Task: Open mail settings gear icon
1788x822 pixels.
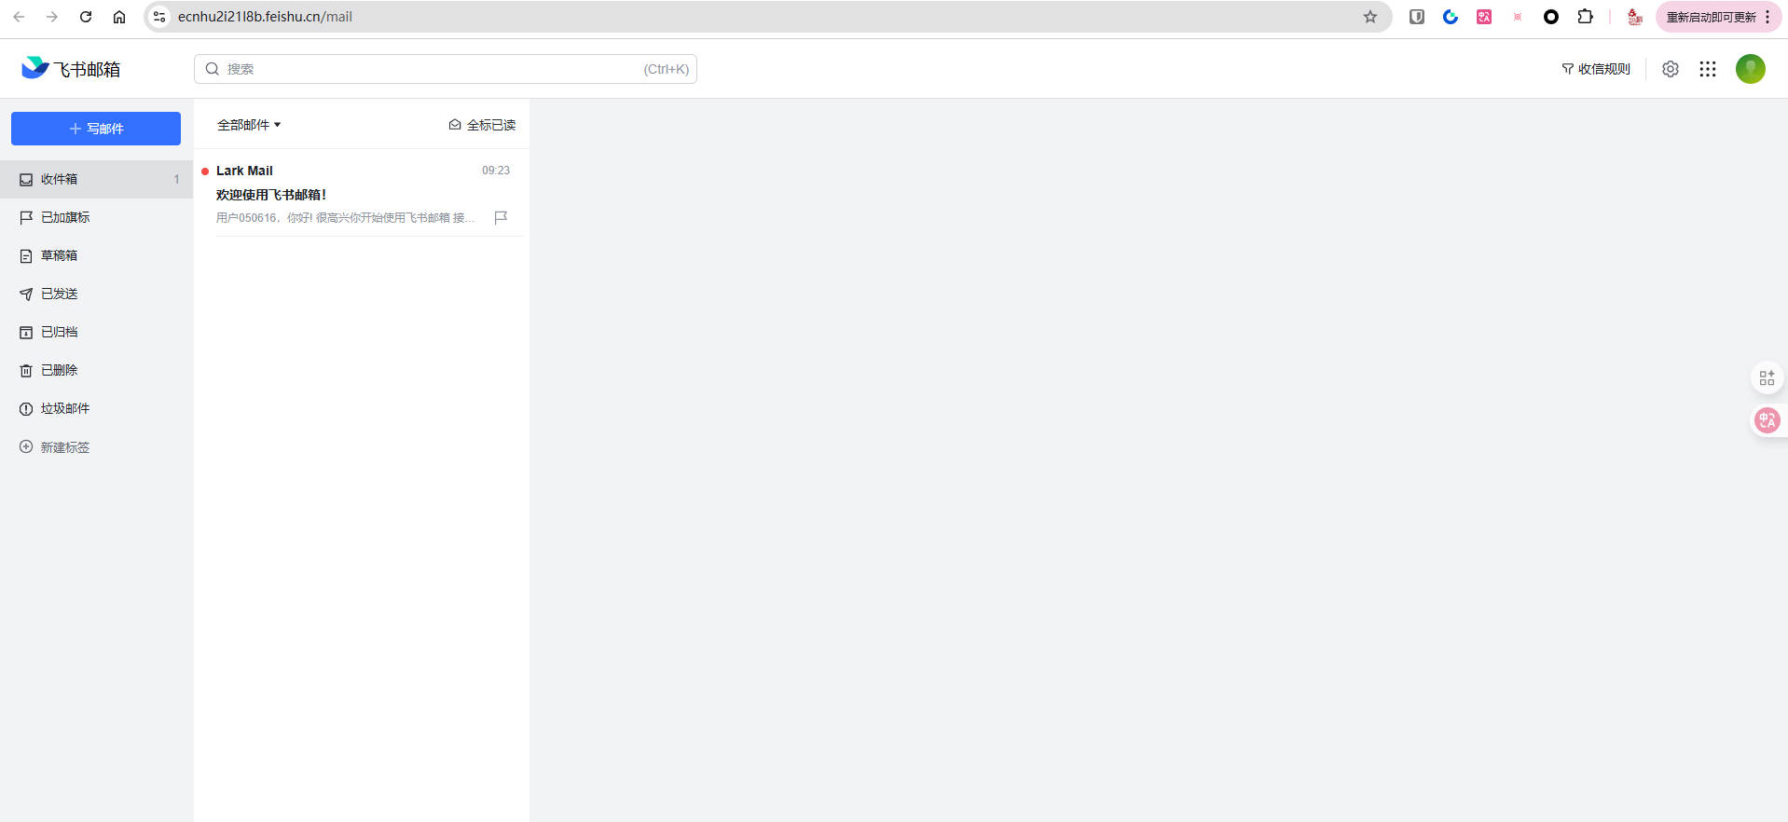Action: (1671, 69)
